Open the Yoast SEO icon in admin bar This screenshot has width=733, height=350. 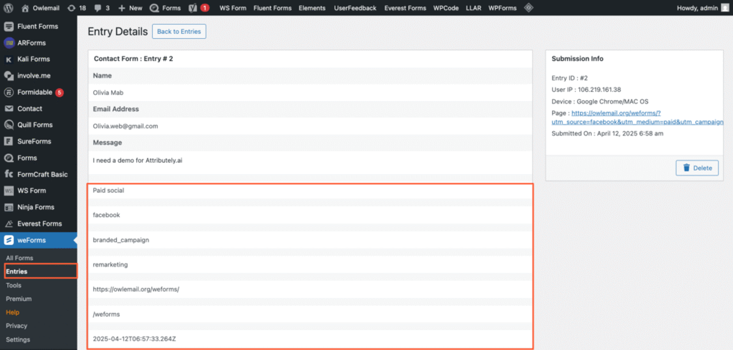tap(193, 8)
